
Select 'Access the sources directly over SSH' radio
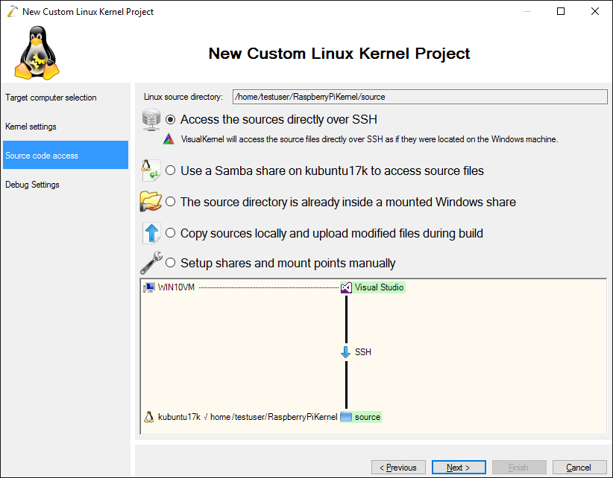pos(171,119)
